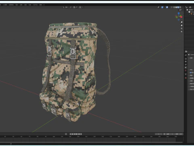Screen dimensions: 194x146
Task: Toggle X-ray mode in the viewport
Action: (x=171, y=7)
